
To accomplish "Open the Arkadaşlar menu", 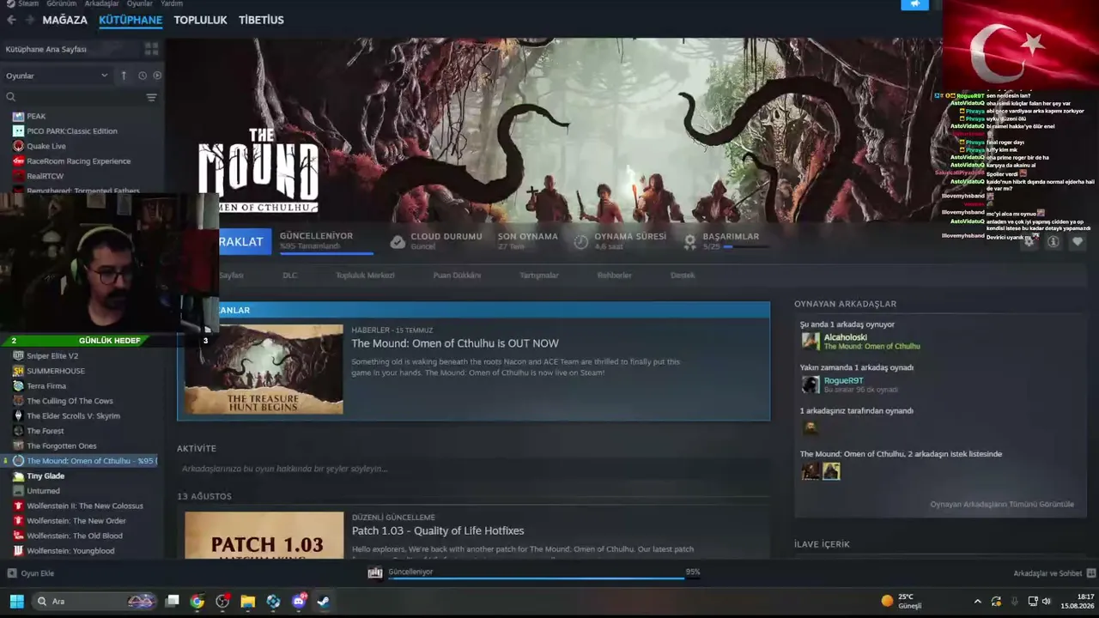I will click(102, 3).
